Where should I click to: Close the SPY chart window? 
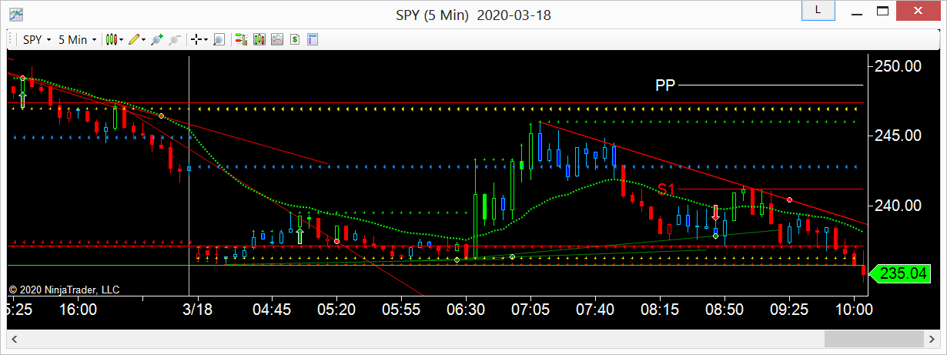(x=919, y=11)
